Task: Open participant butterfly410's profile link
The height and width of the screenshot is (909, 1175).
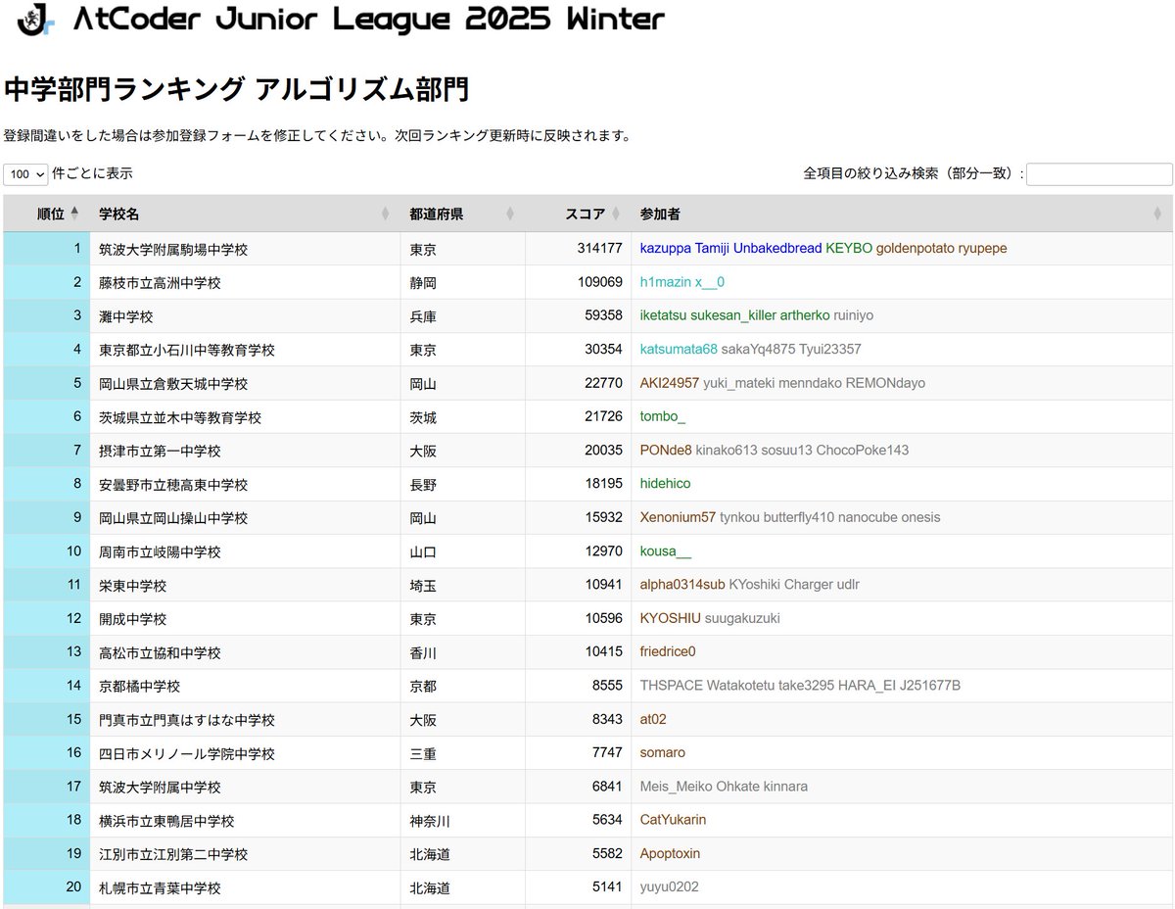Action: click(x=798, y=517)
